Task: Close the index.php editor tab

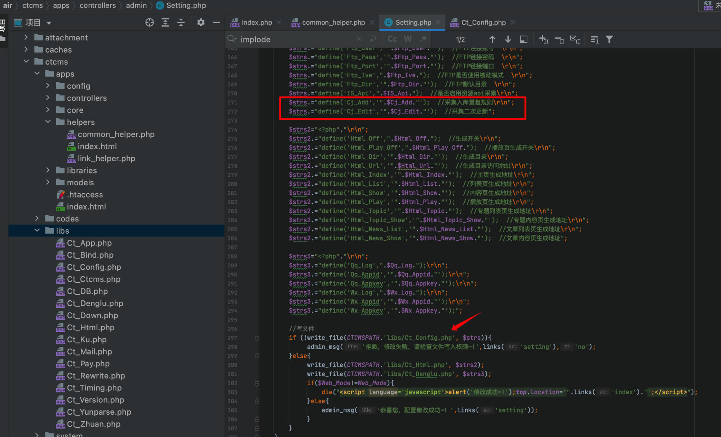Action: [279, 22]
